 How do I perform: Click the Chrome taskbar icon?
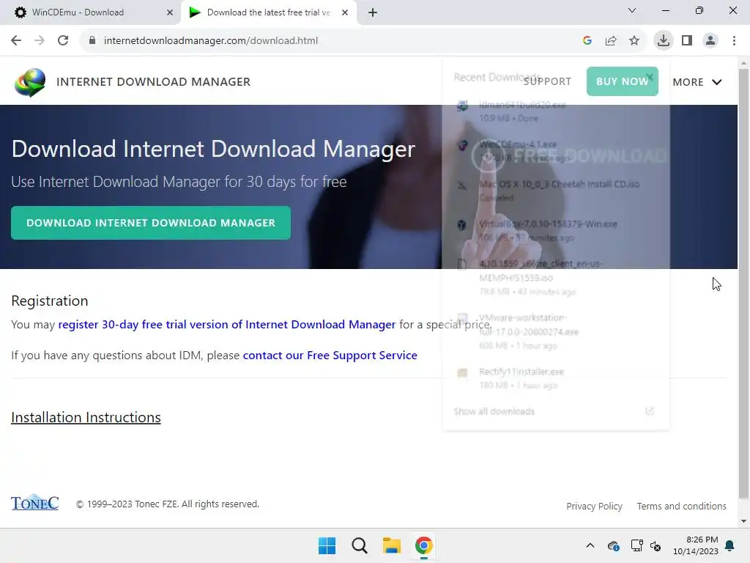point(423,545)
